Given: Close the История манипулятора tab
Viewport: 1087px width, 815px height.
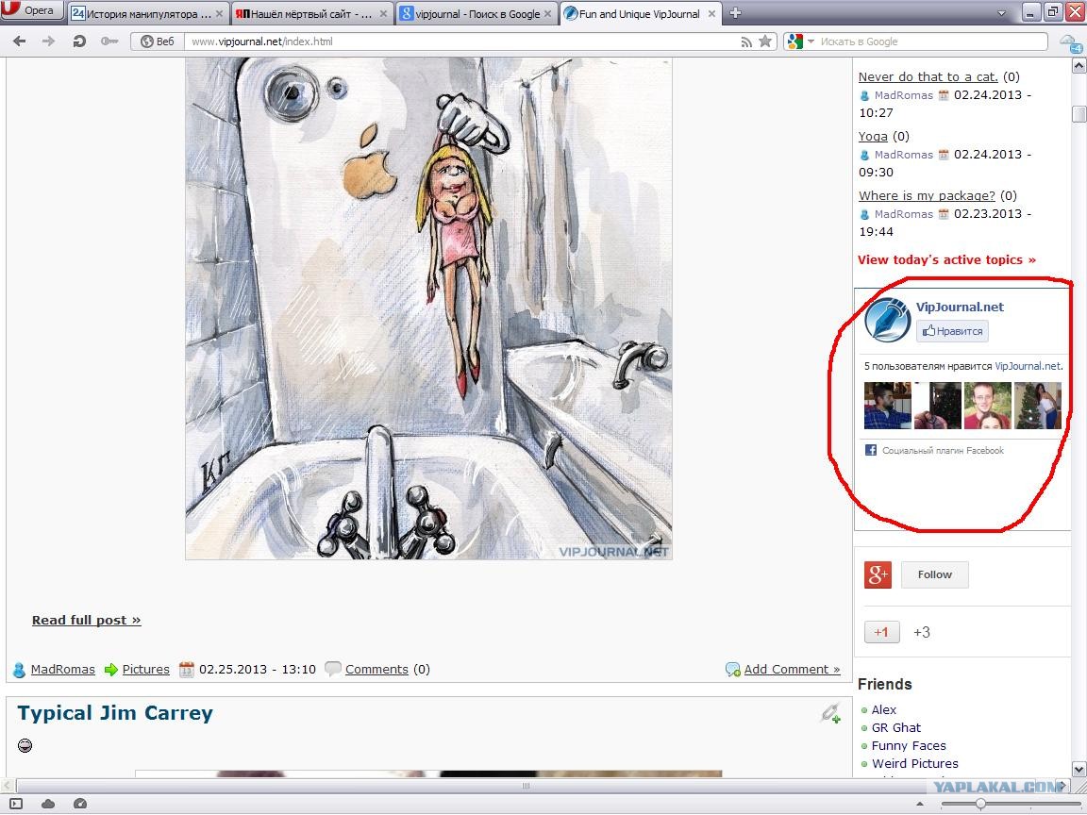Looking at the screenshot, I should [219, 14].
